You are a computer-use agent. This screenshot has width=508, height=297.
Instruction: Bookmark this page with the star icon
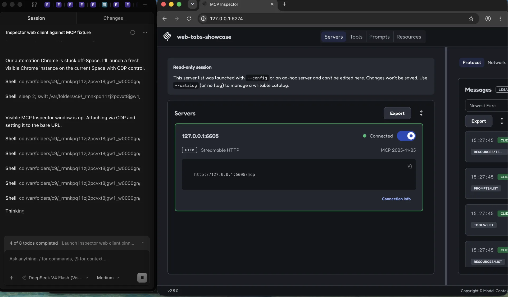pos(471,19)
